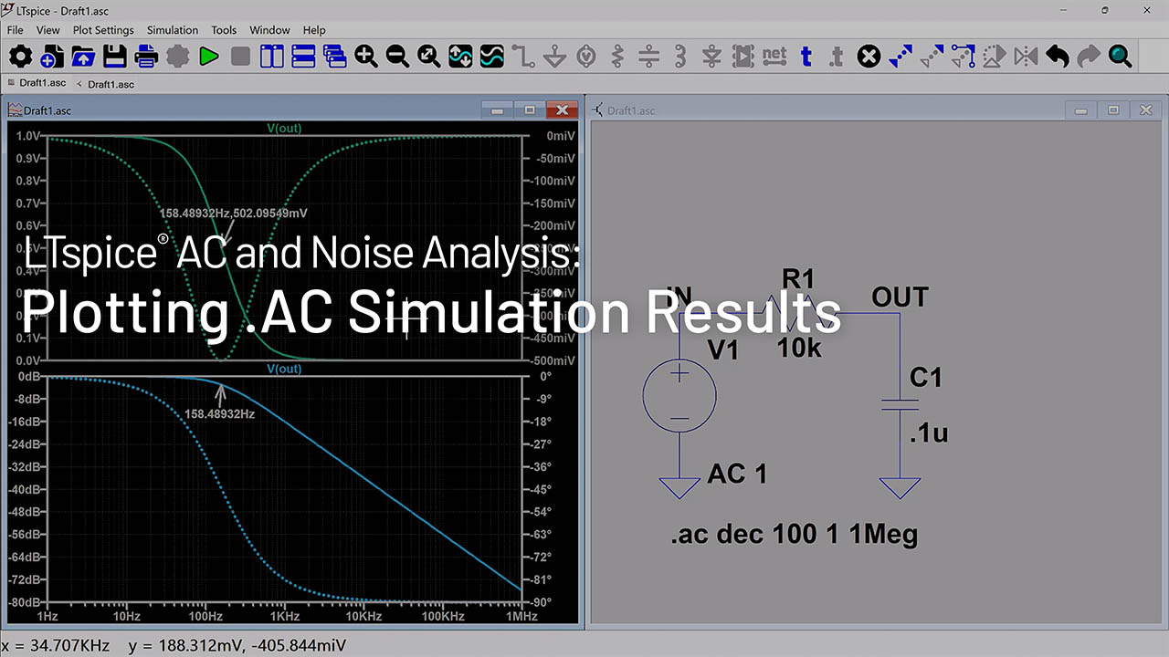
Task: Close the waveform plot window
Action: (x=563, y=110)
